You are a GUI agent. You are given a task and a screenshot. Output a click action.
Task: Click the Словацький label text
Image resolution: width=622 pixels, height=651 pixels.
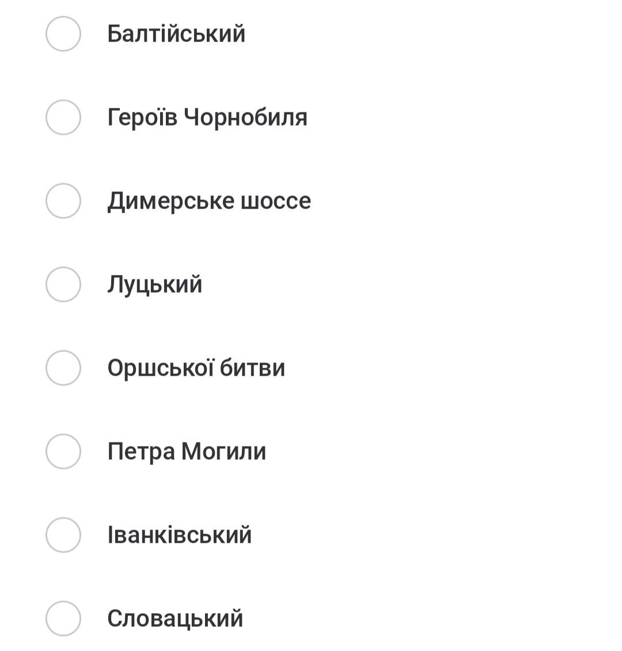tap(175, 619)
